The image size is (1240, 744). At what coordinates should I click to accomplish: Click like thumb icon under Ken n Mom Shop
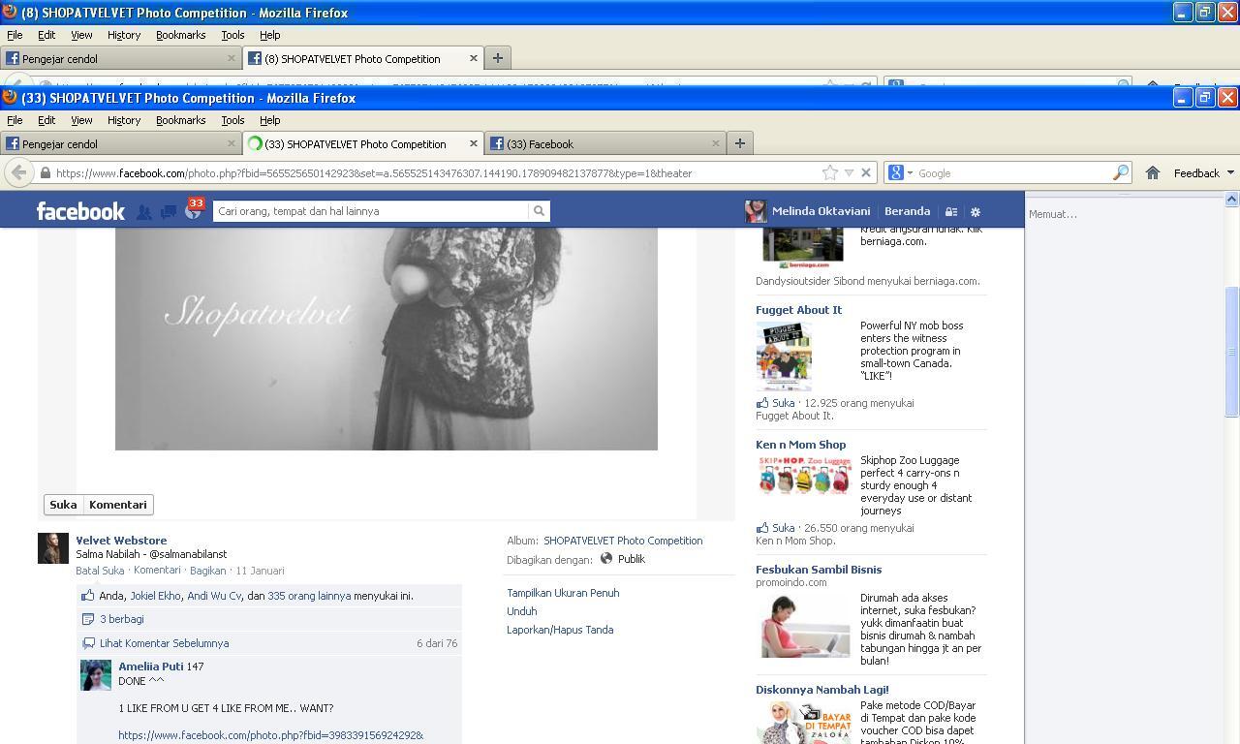(762, 528)
